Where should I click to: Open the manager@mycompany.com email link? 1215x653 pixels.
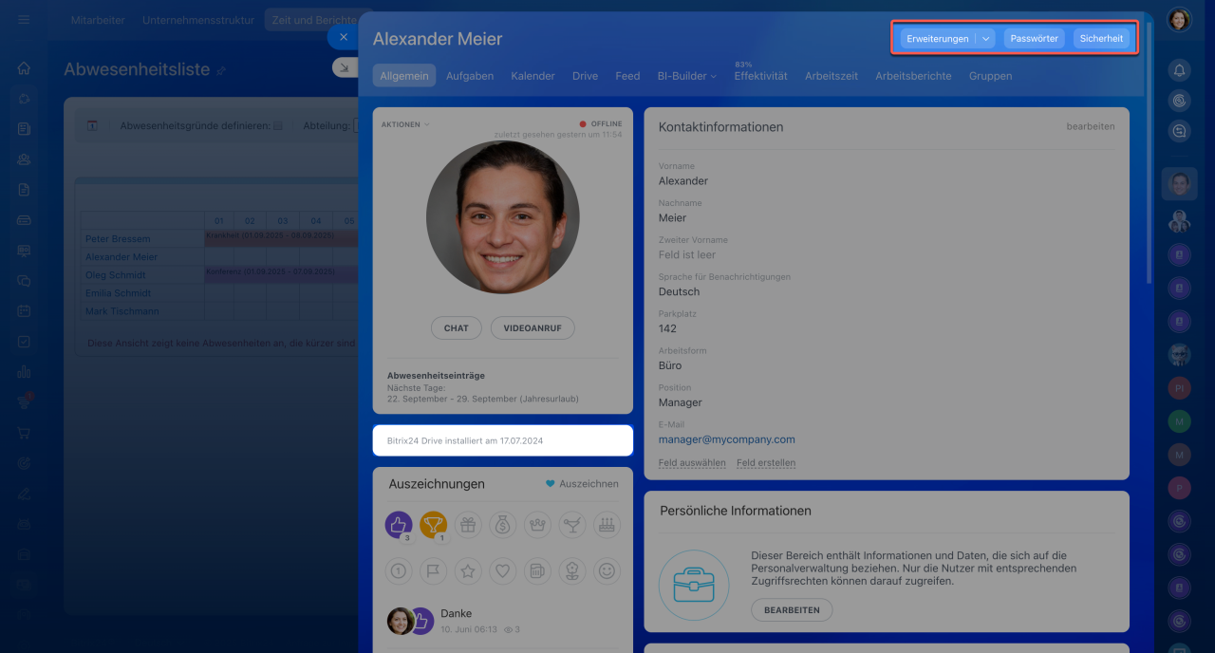726,439
